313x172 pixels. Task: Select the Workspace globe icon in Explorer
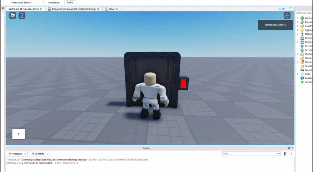coord(302,18)
